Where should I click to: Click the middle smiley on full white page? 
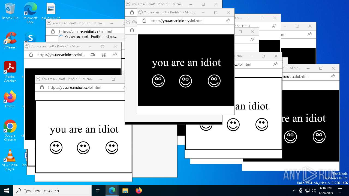[x=83, y=148]
